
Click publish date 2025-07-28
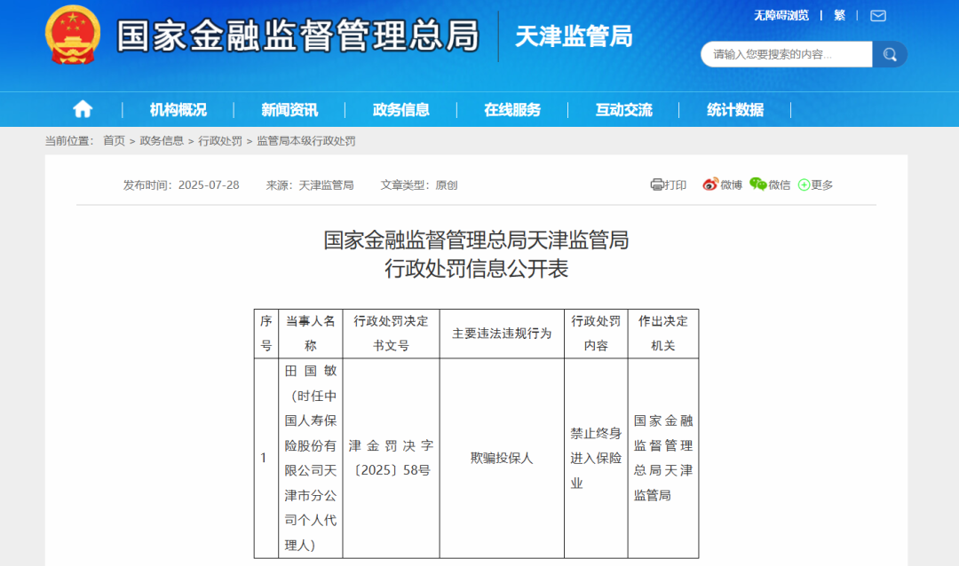[x=209, y=185]
